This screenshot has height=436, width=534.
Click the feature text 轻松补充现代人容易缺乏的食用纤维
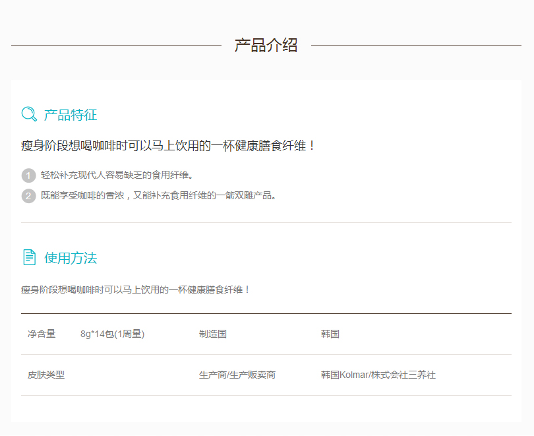[117, 175]
